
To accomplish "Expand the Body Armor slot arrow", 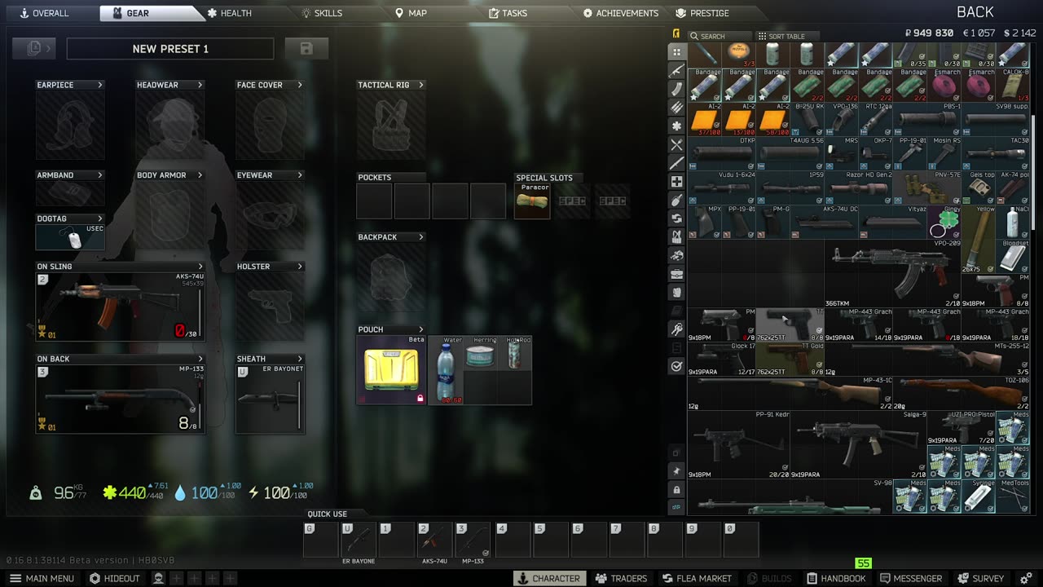I will point(200,175).
